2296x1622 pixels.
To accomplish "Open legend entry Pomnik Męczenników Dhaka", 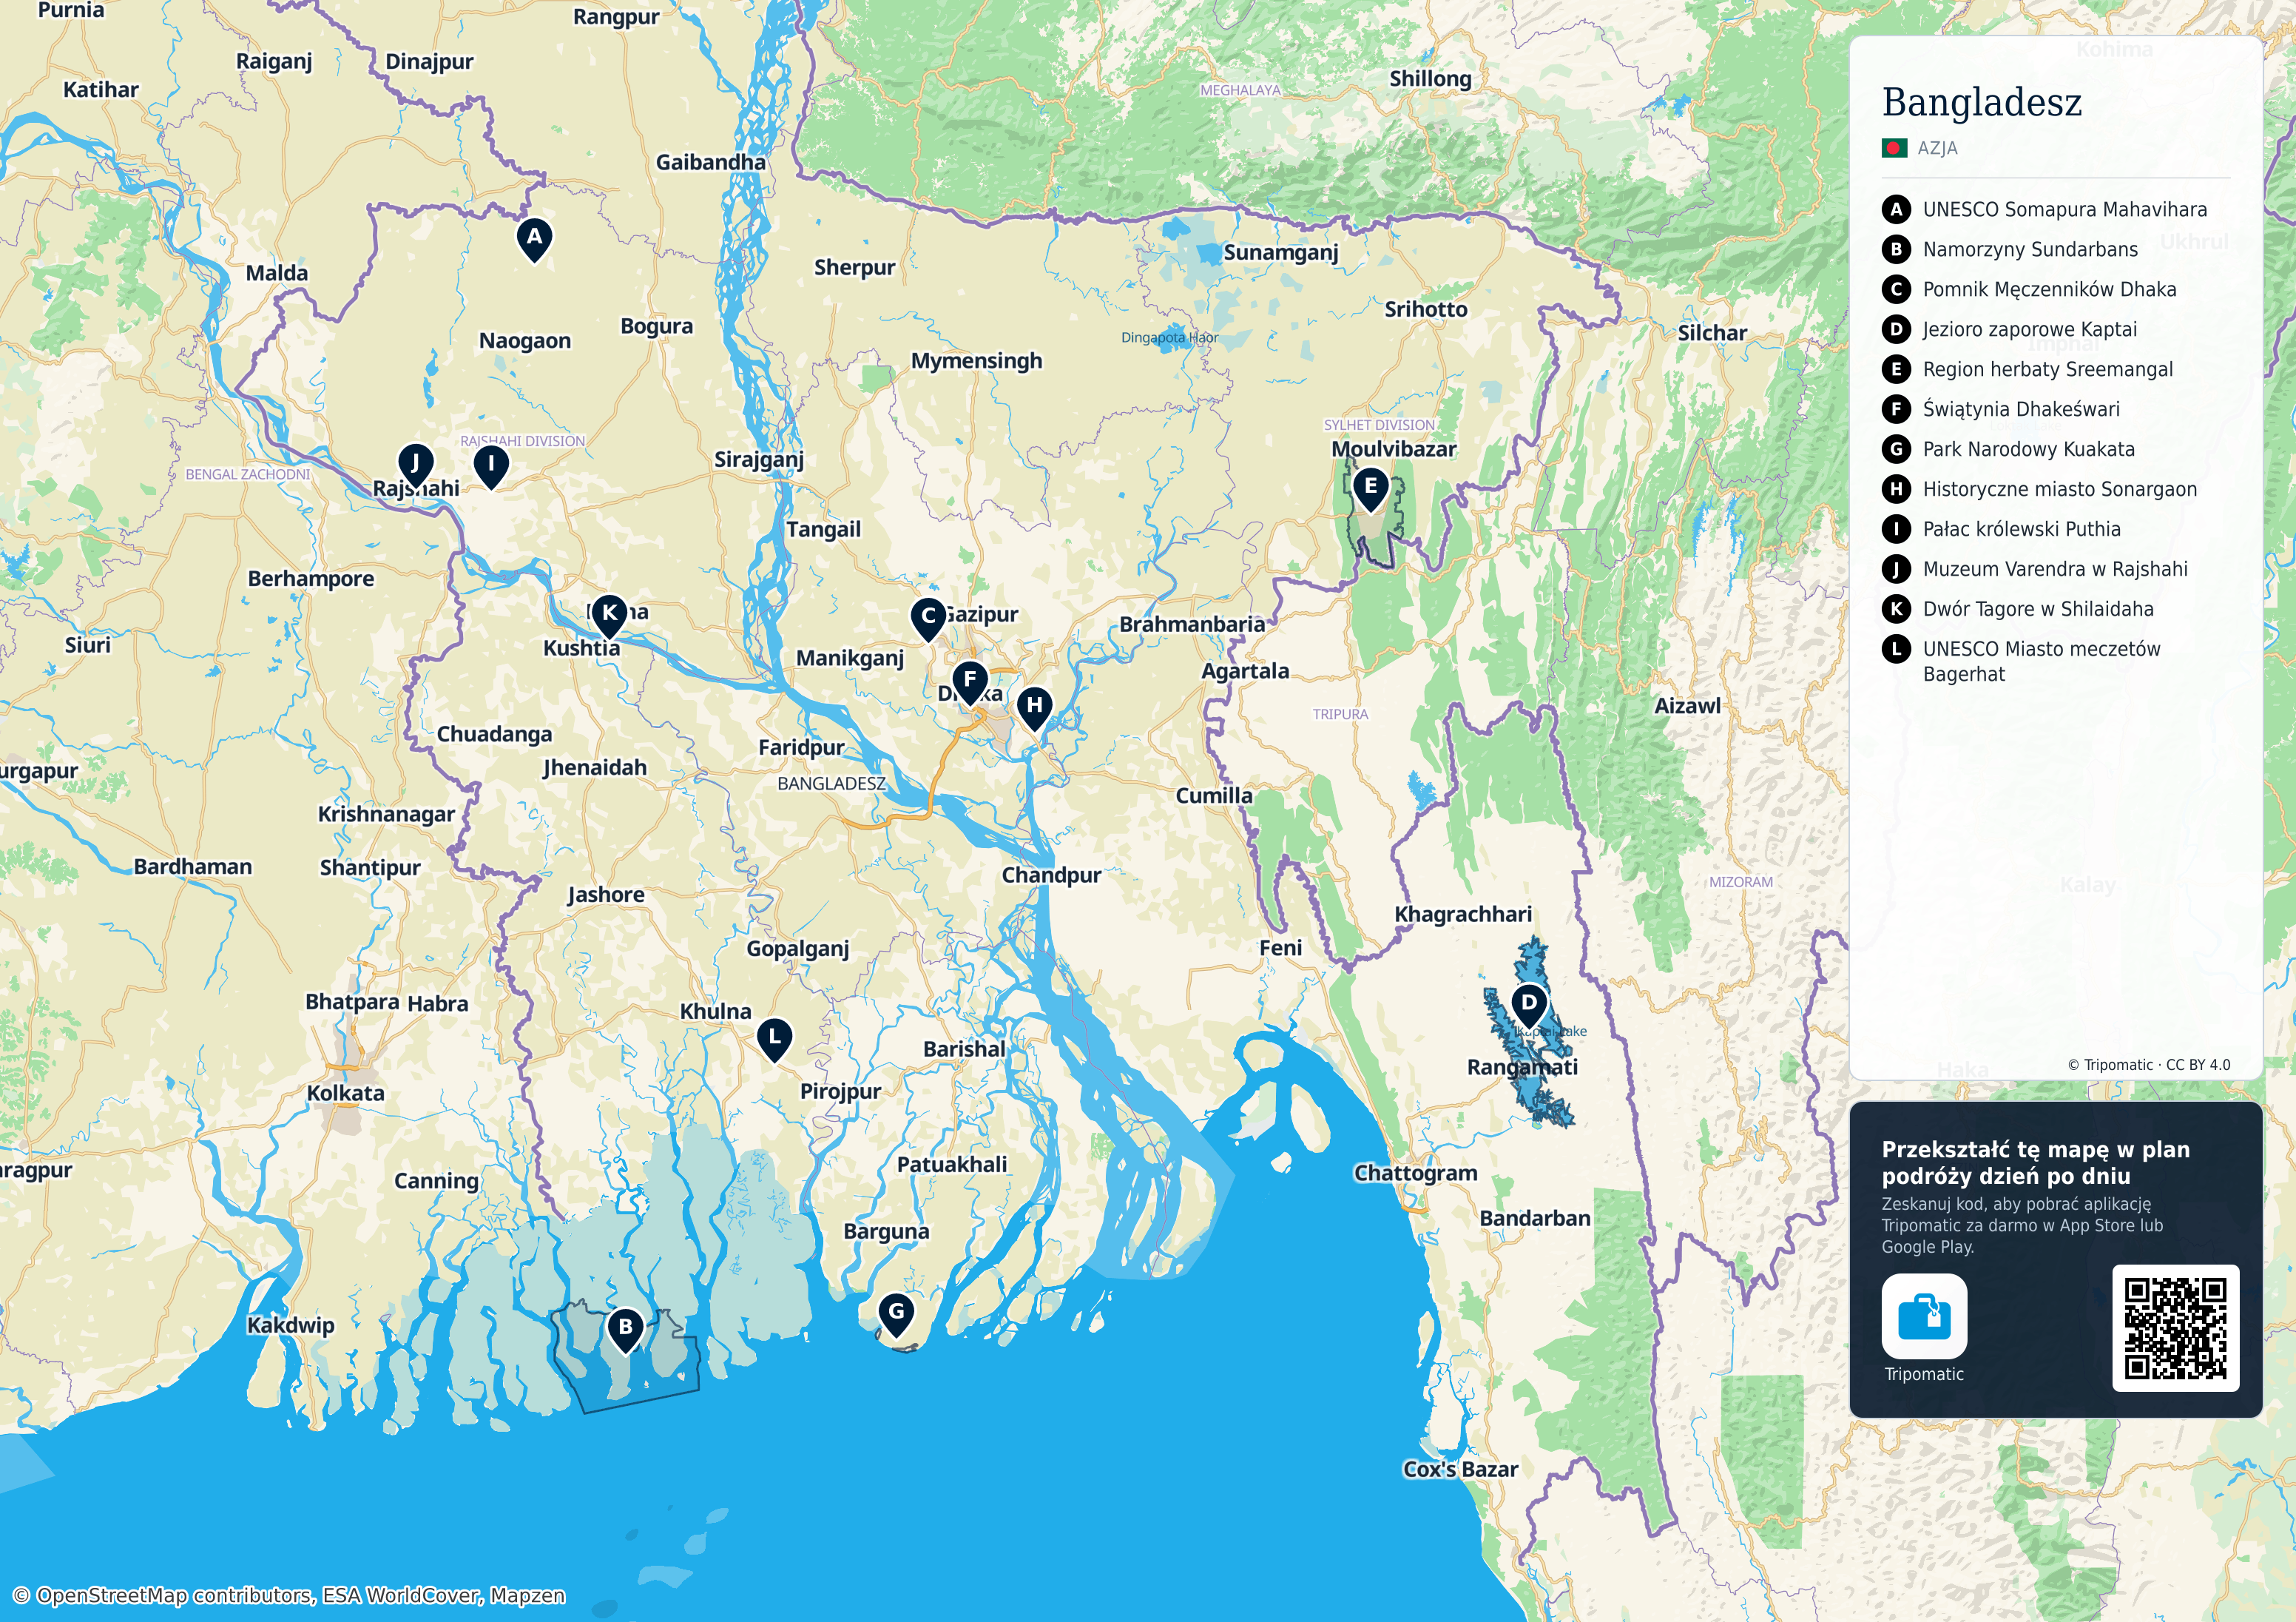I will tap(2049, 290).
